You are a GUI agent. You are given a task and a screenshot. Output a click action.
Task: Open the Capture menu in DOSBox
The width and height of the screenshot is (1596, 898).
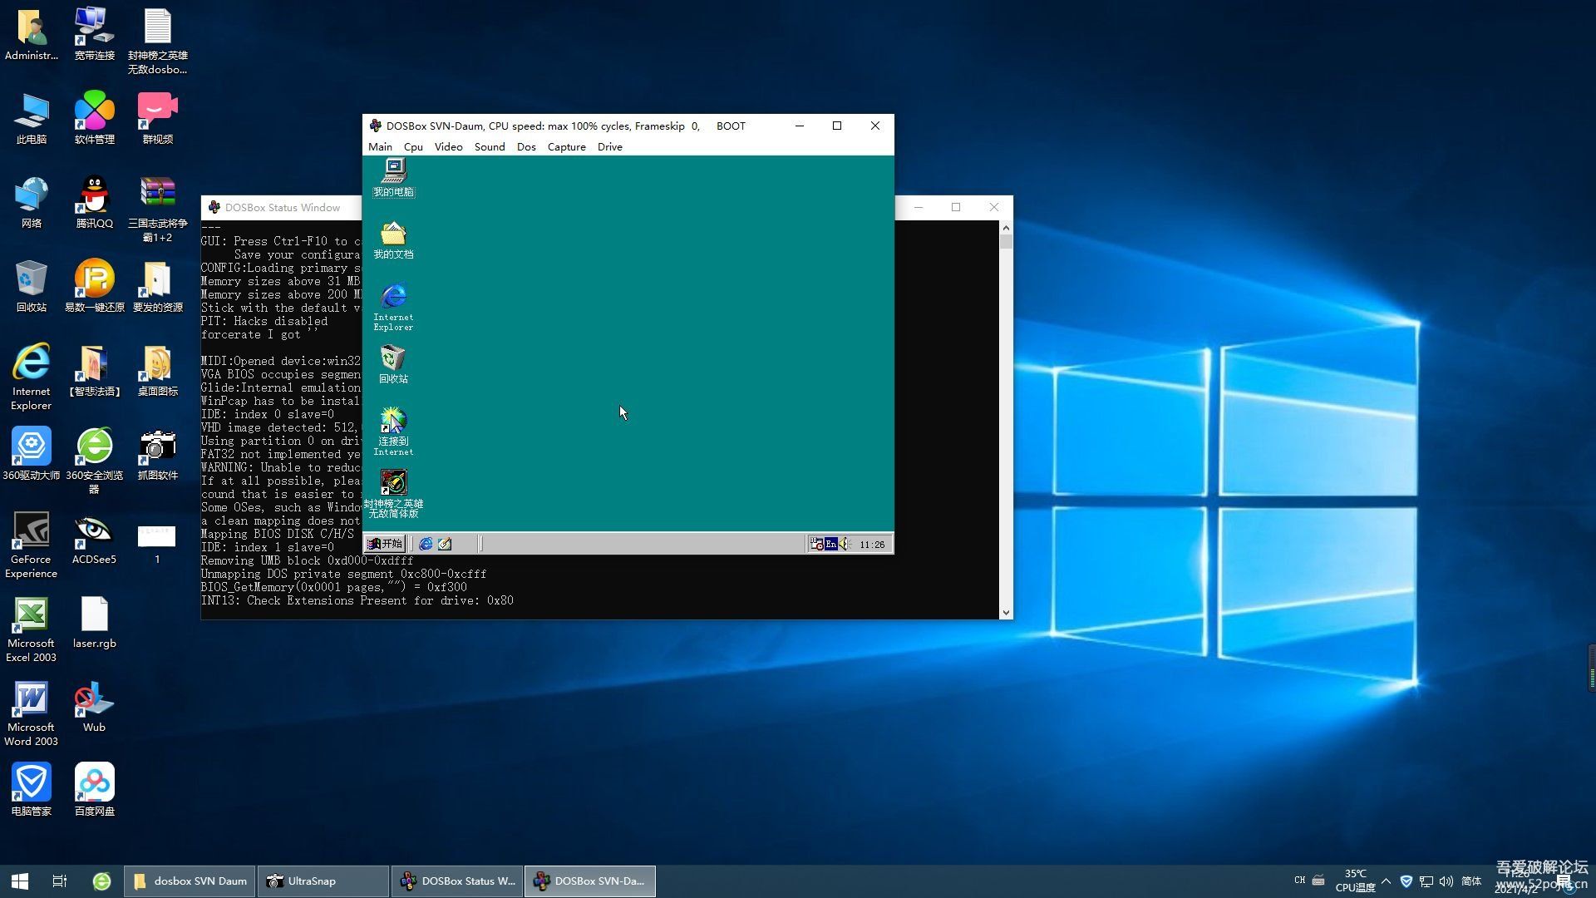(566, 147)
